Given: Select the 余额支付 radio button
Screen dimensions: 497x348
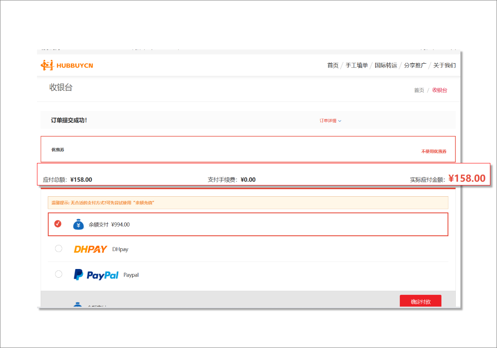Looking at the screenshot, I should (x=58, y=224).
